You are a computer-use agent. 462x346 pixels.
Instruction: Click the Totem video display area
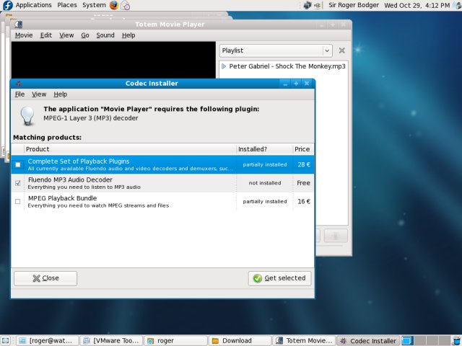[x=113, y=60]
